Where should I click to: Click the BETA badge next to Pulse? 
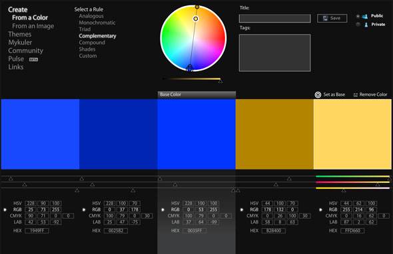[33, 60]
